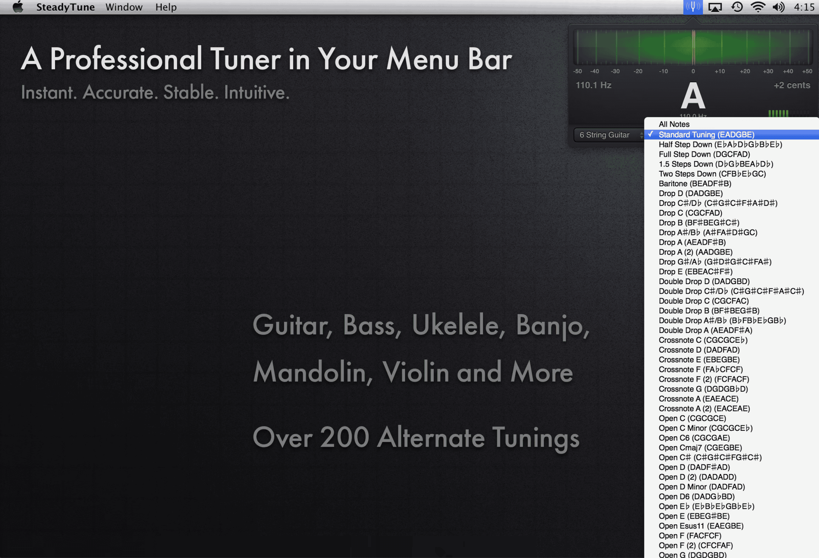
Task: Click the large detected note A
Action: click(693, 96)
